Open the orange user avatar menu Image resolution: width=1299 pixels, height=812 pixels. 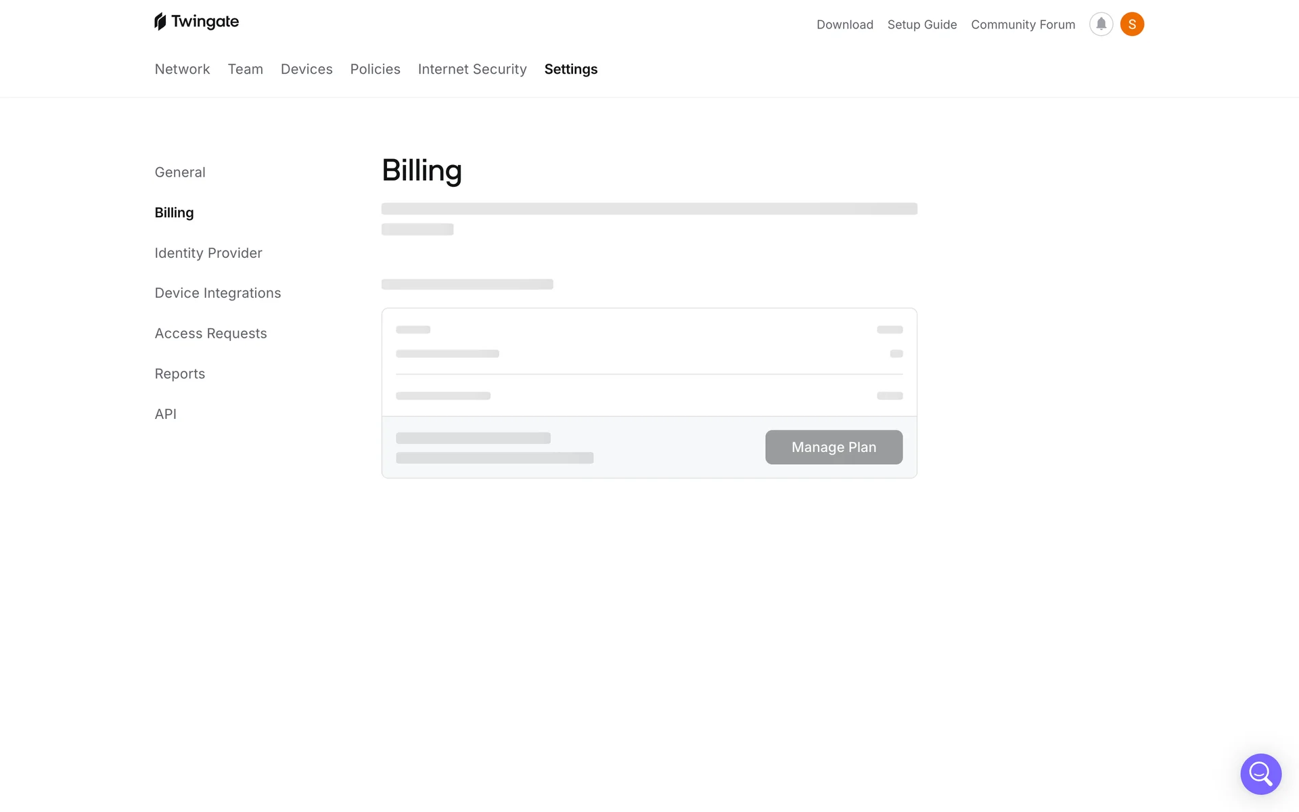tap(1132, 24)
